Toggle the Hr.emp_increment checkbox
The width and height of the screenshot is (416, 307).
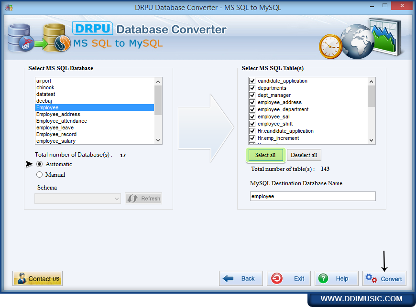point(252,138)
